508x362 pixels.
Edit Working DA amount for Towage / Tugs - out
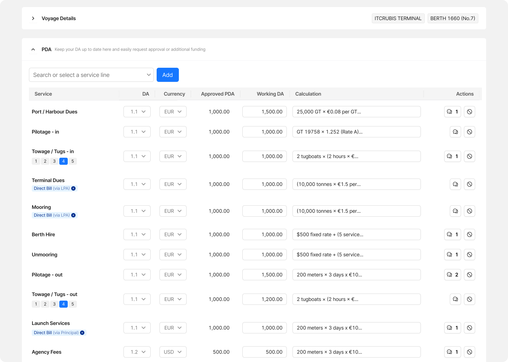point(265,299)
